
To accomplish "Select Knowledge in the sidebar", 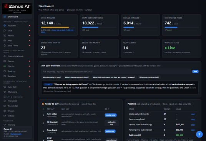I will 17,106.
